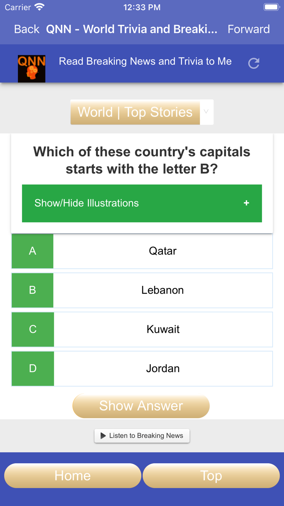The width and height of the screenshot is (284, 506).
Task: Tap the green A answer marker
Action: pos(32,251)
